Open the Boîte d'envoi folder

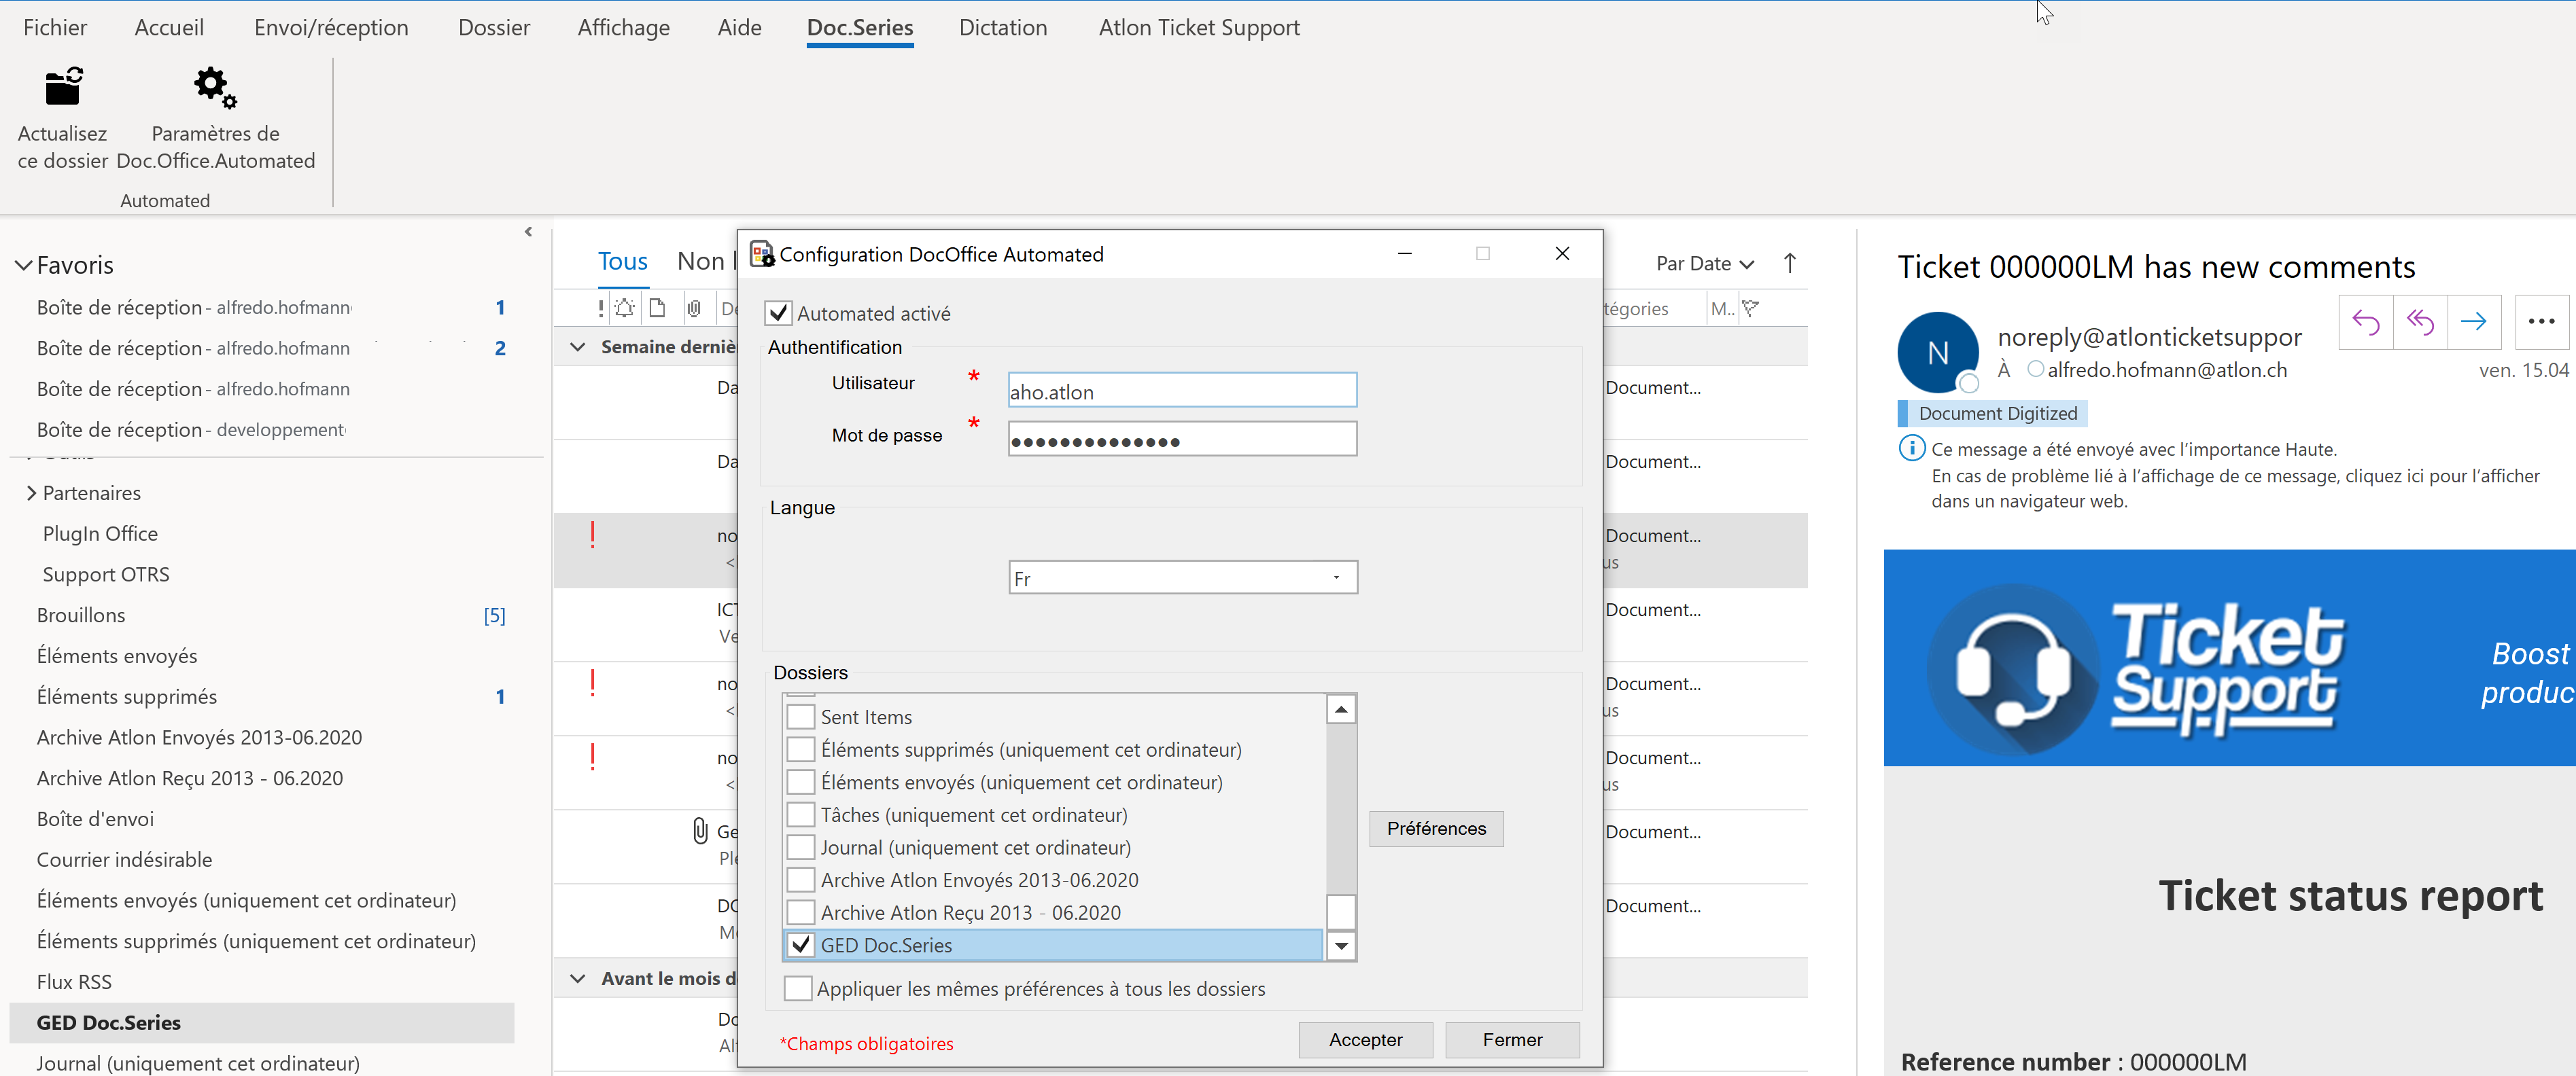[95, 819]
